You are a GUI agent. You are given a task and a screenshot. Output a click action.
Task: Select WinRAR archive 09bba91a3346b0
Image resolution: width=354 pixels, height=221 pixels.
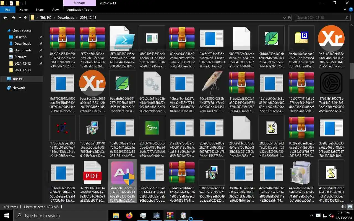(x=182, y=47)
